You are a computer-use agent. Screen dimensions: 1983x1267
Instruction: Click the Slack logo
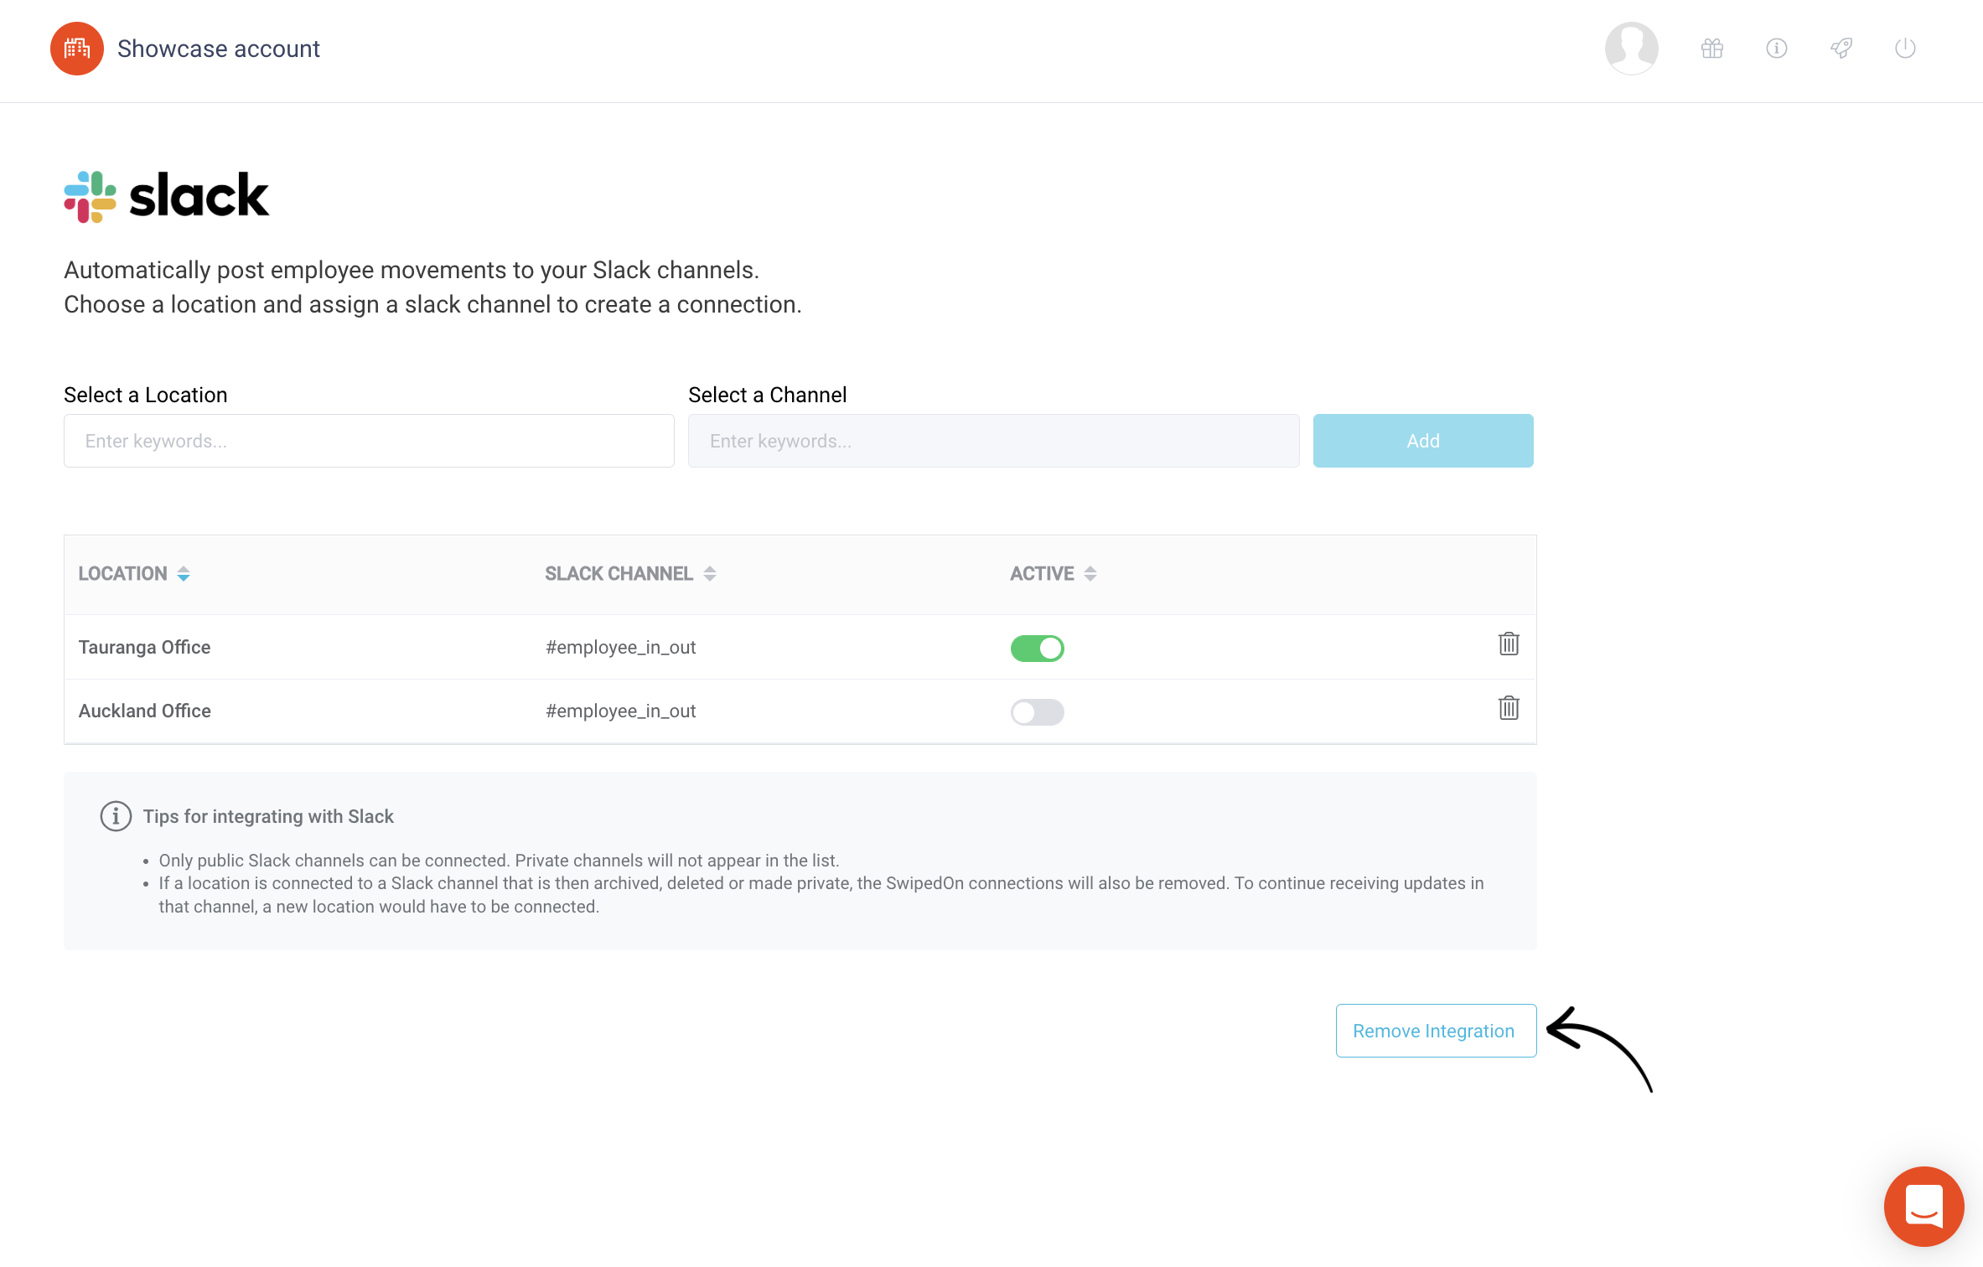(166, 196)
